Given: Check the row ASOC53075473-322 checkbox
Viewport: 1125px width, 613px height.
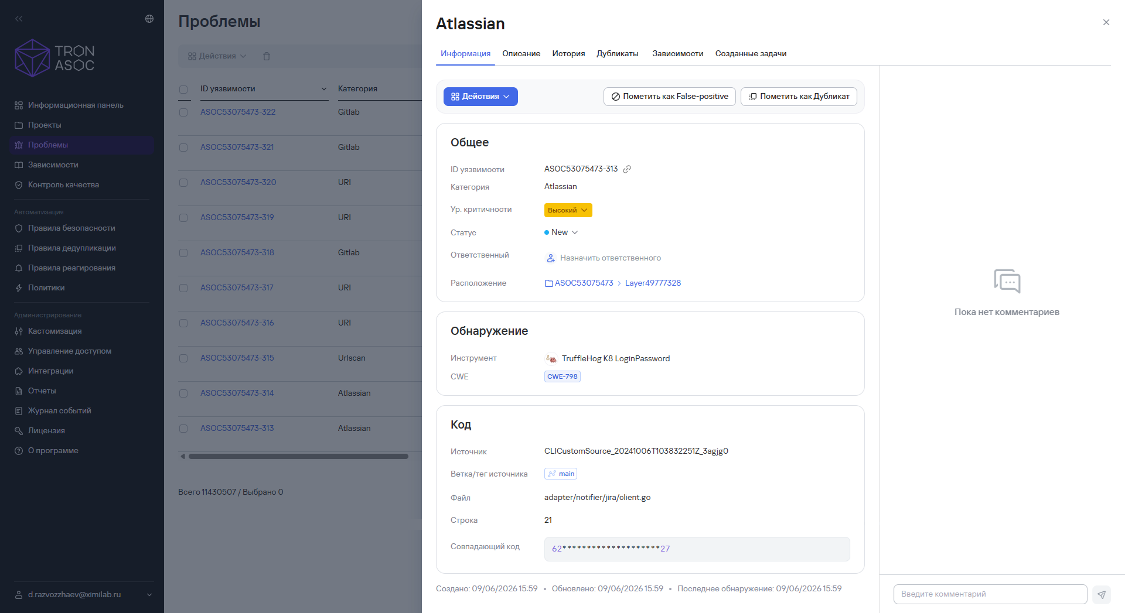Looking at the screenshot, I should (x=183, y=112).
